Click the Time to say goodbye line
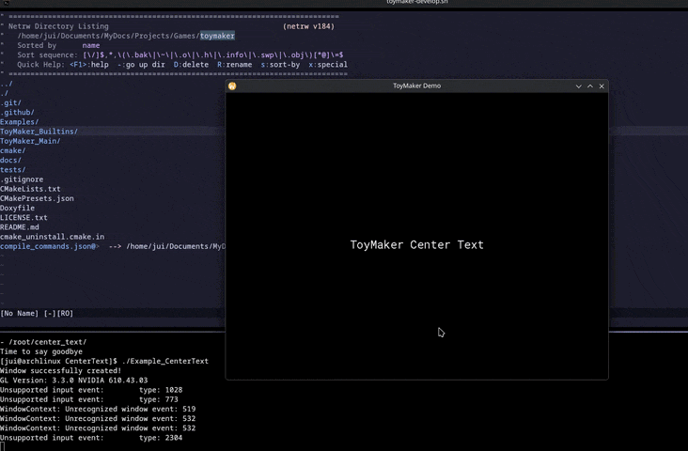This screenshot has width=688, height=451. [41, 351]
